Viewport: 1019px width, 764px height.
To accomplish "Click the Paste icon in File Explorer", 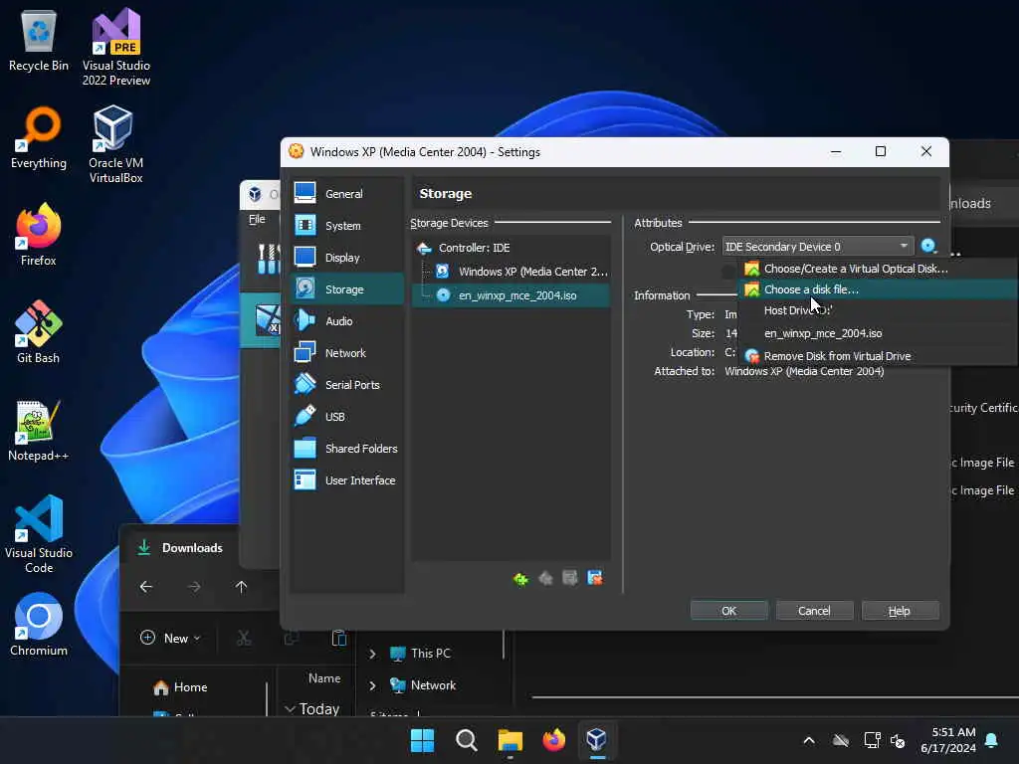I will click(339, 638).
